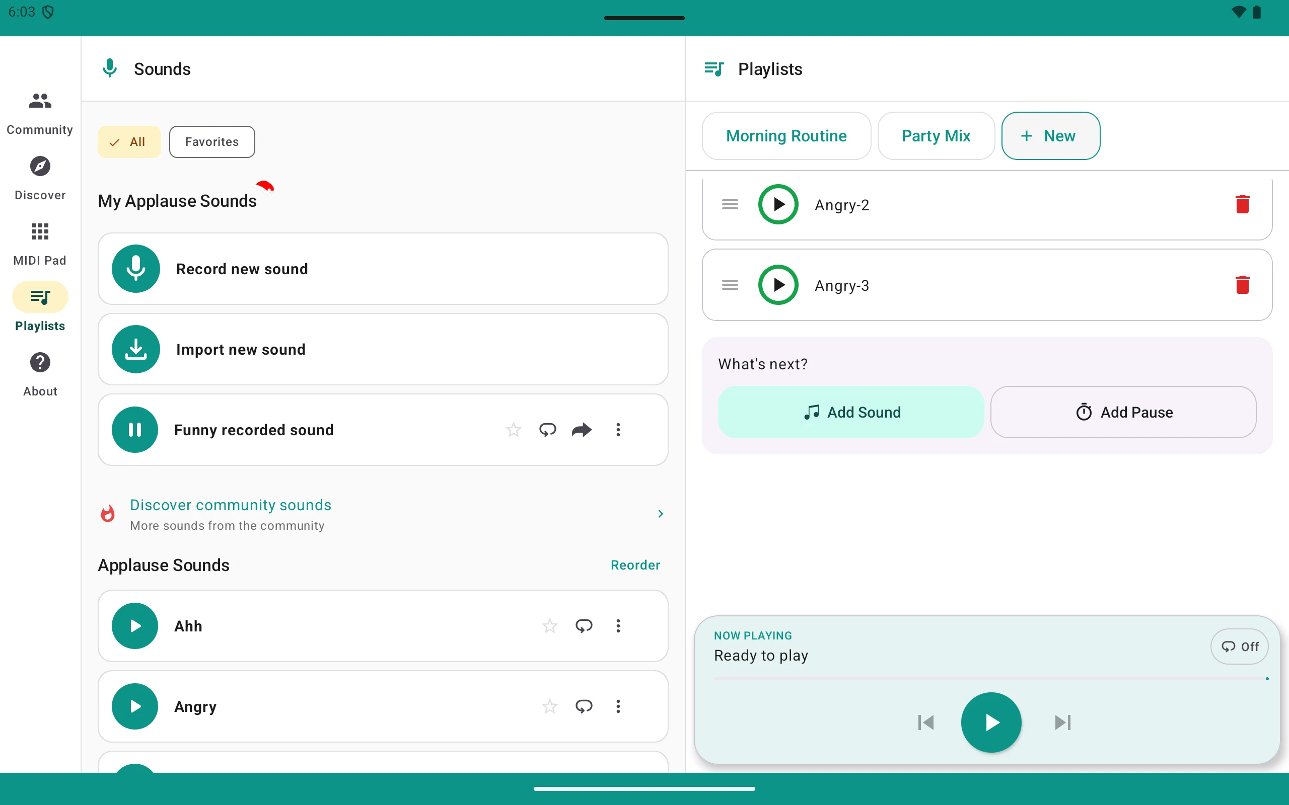Image resolution: width=1289 pixels, height=805 pixels.
Task: Play Angry-3 in the playlist
Action: click(x=778, y=285)
